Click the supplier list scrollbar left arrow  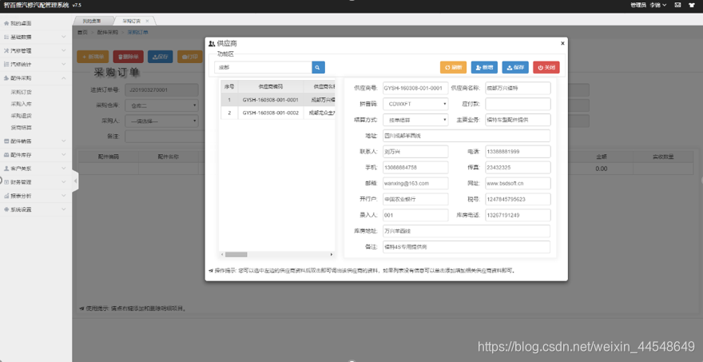pos(222,254)
